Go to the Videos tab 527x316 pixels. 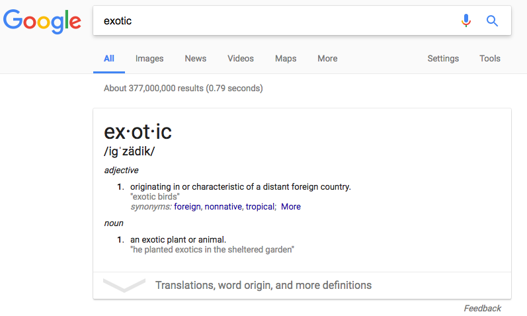[240, 58]
